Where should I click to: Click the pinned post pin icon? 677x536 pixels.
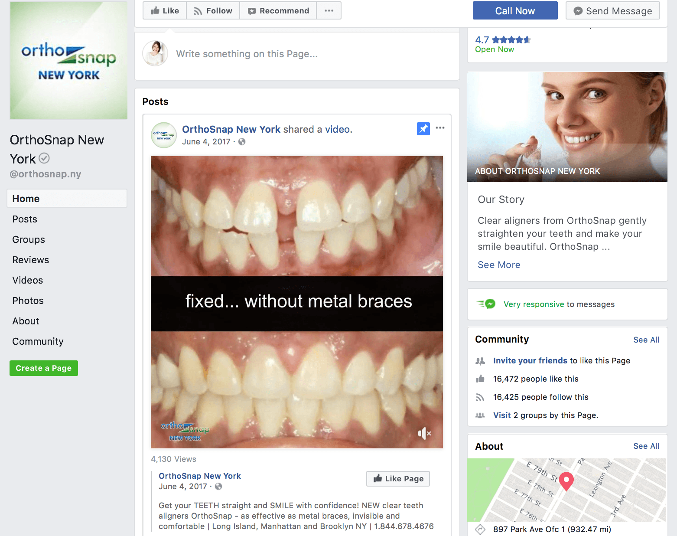[x=423, y=128]
